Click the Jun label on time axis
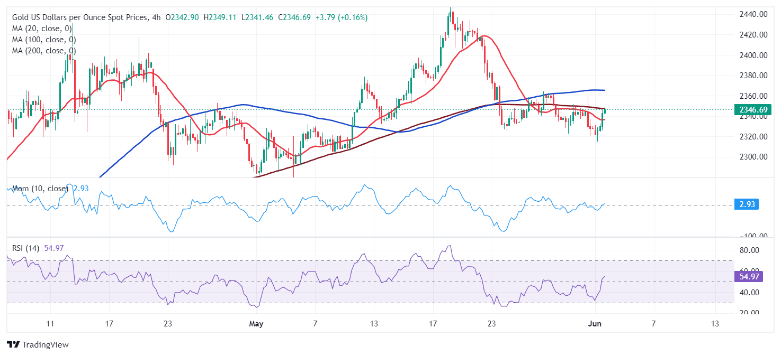Viewport: 781px width, 356px height. [594, 323]
